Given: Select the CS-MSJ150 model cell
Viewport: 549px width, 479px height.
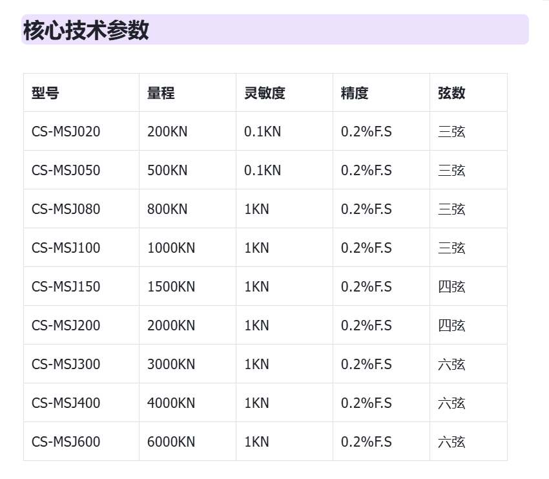Looking at the screenshot, I should (x=66, y=287).
